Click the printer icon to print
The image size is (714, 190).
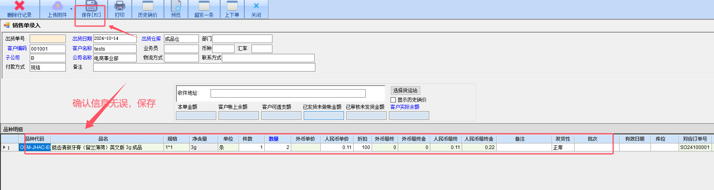(120, 6)
